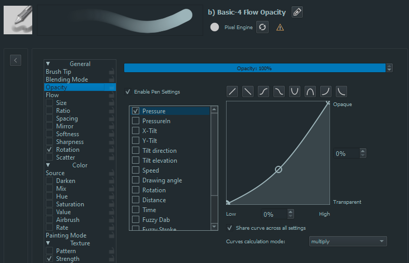409x263 pixels.
Task: Increase the curve output percentage spinner
Action: (x=363, y=151)
